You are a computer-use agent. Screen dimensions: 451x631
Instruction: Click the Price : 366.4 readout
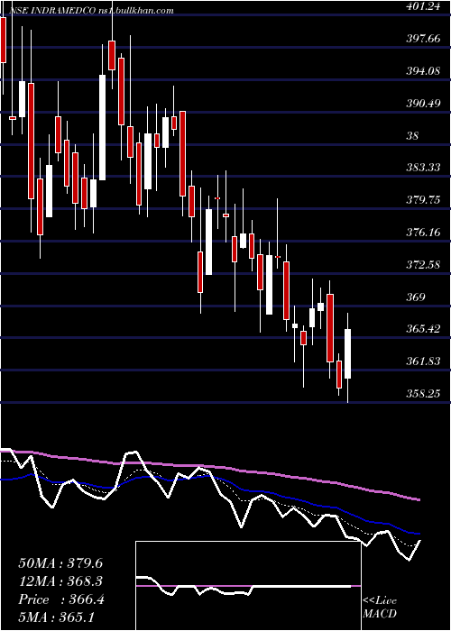(61, 599)
